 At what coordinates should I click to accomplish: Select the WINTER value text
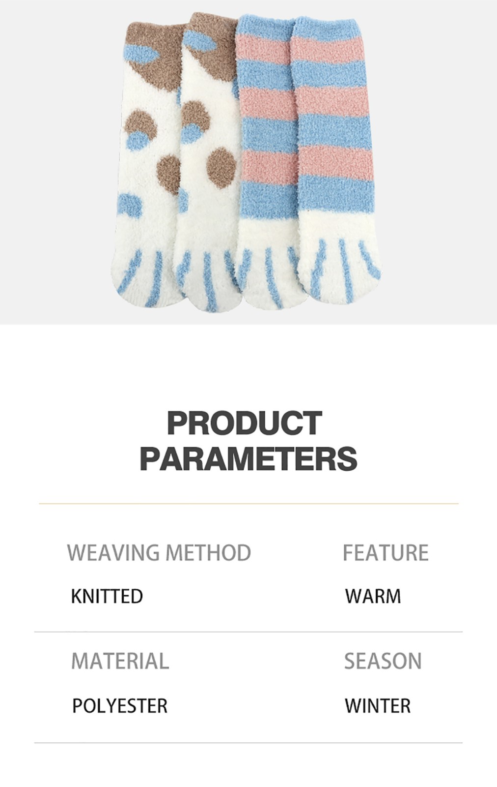(x=378, y=706)
